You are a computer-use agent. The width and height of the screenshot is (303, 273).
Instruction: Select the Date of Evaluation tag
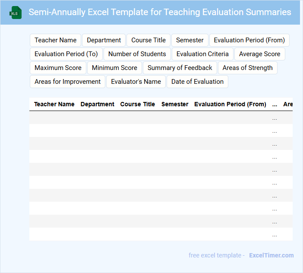[197, 82]
